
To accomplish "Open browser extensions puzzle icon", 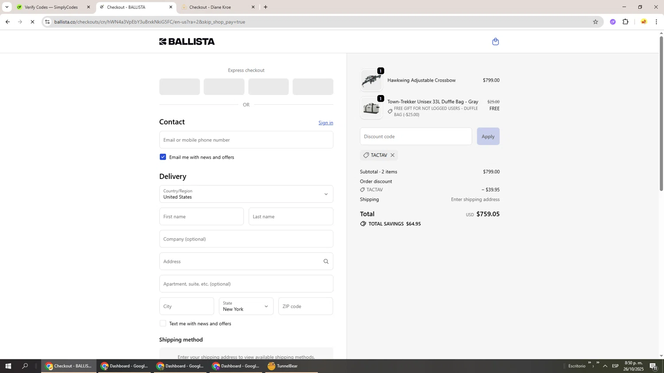I will [625, 22].
